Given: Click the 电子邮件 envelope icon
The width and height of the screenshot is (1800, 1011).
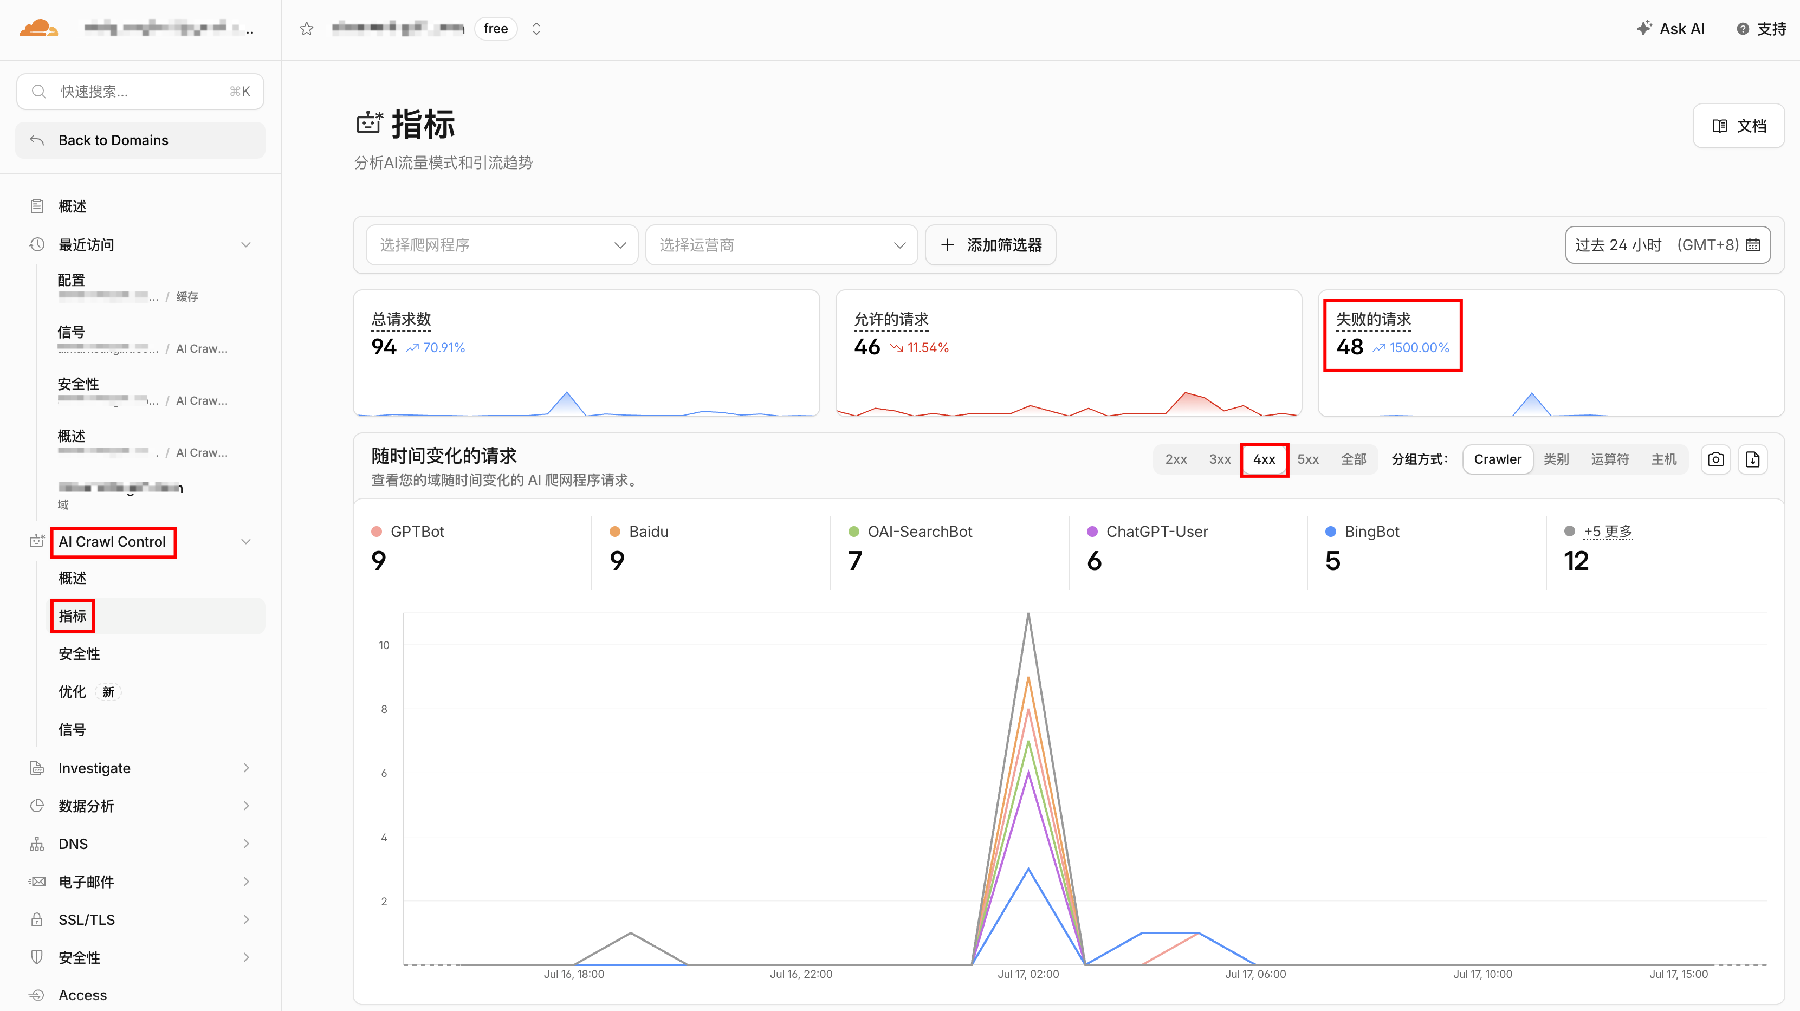Looking at the screenshot, I should pos(37,882).
